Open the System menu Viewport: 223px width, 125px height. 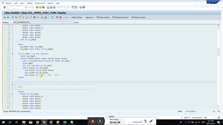[x=51, y=3]
